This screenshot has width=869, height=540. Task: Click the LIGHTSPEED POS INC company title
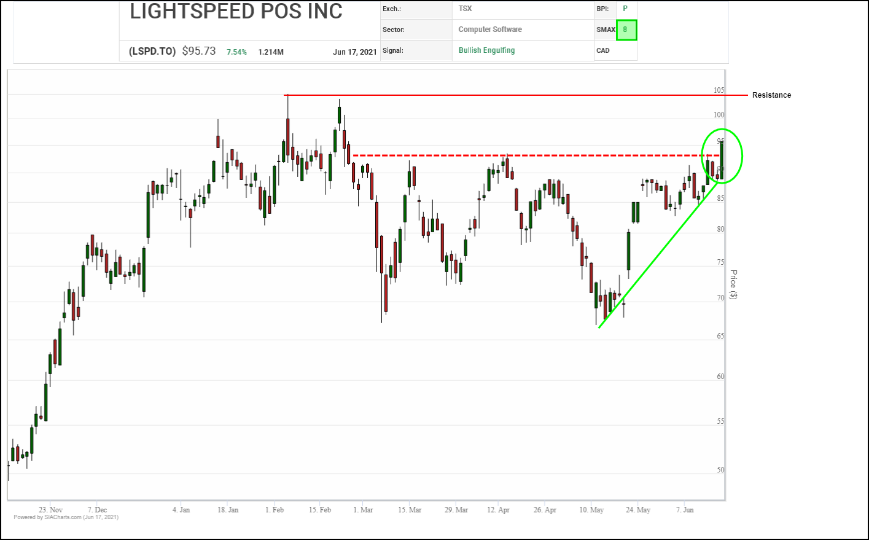(236, 12)
